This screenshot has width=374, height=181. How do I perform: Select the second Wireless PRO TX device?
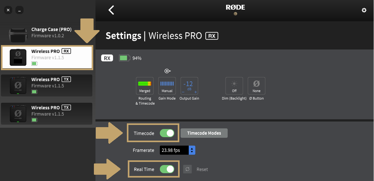pyautogui.click(x=47, y=114)
